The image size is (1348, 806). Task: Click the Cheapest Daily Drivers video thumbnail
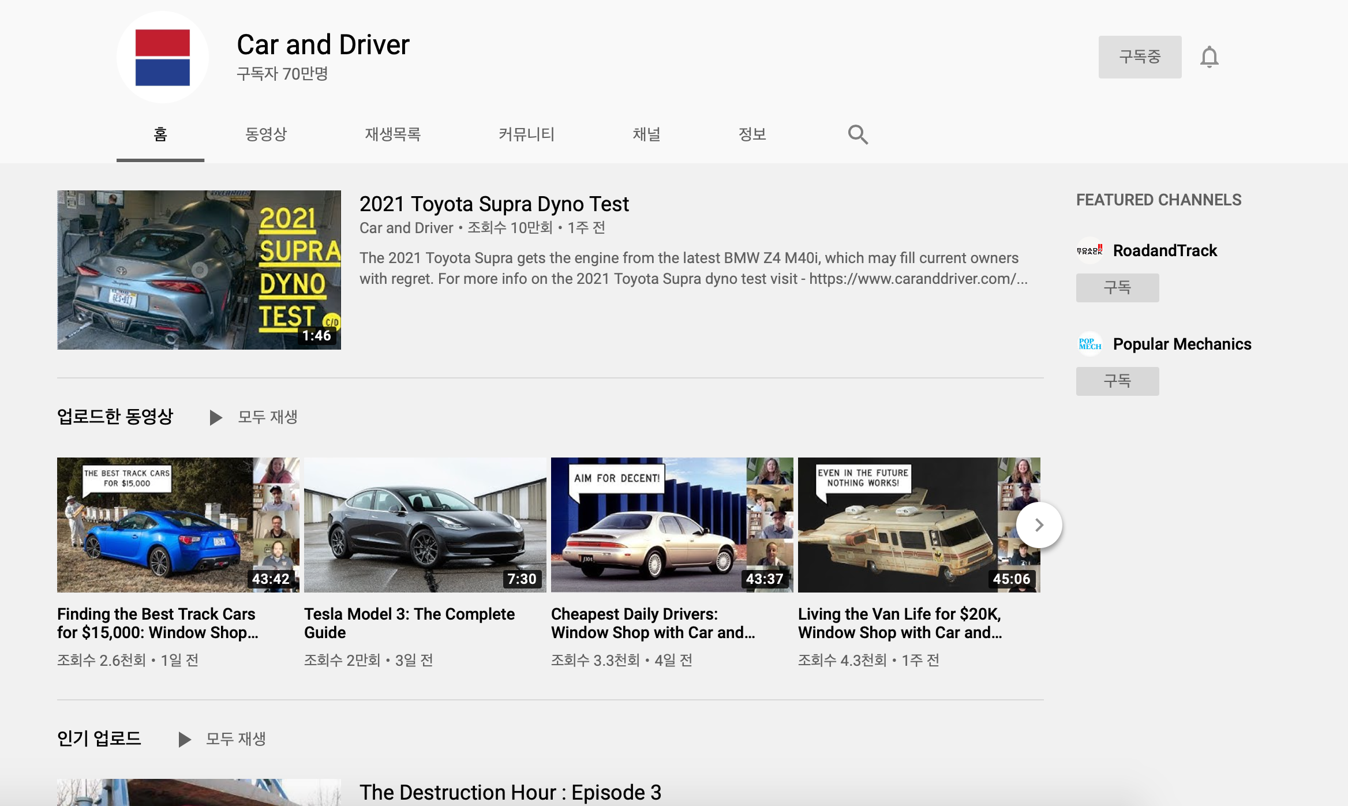click(672, 524)
